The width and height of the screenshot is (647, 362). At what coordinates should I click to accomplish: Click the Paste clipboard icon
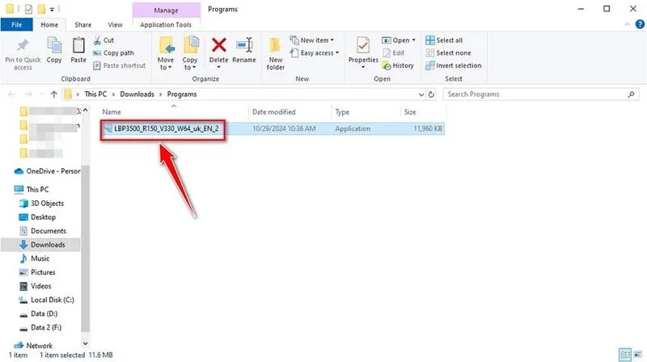pyautogui.click(x=78, y=50)
